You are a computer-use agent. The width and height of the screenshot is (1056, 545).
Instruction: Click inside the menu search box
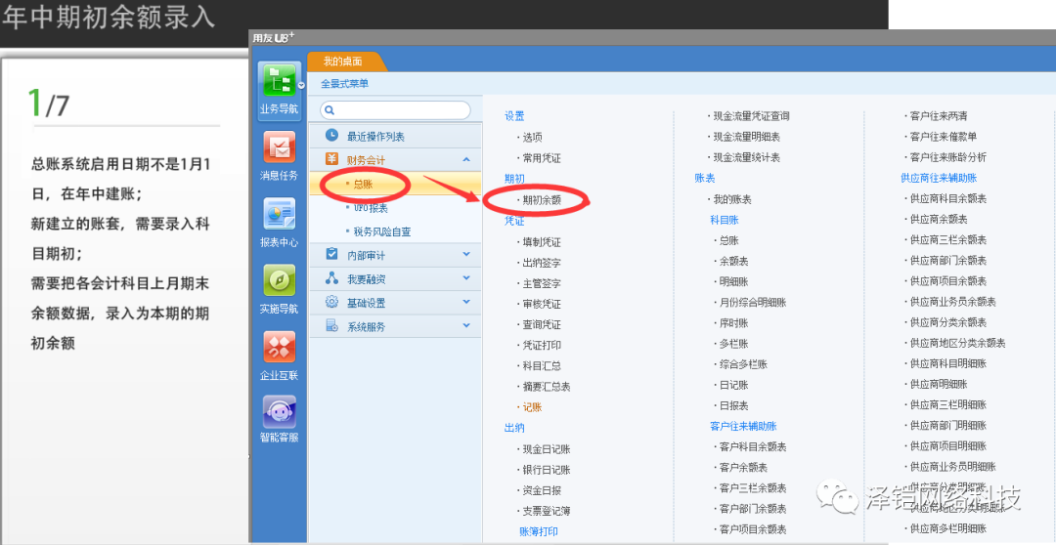click(x=403, y=110)
